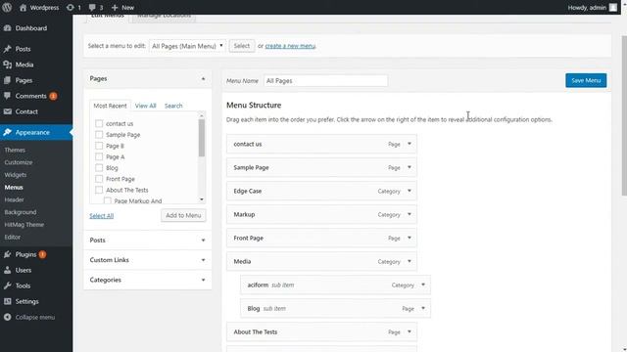Click the Menu Name input field
The width and height of the screenshot is (627, 352).
pyautogui.click(x=325, y=80)
